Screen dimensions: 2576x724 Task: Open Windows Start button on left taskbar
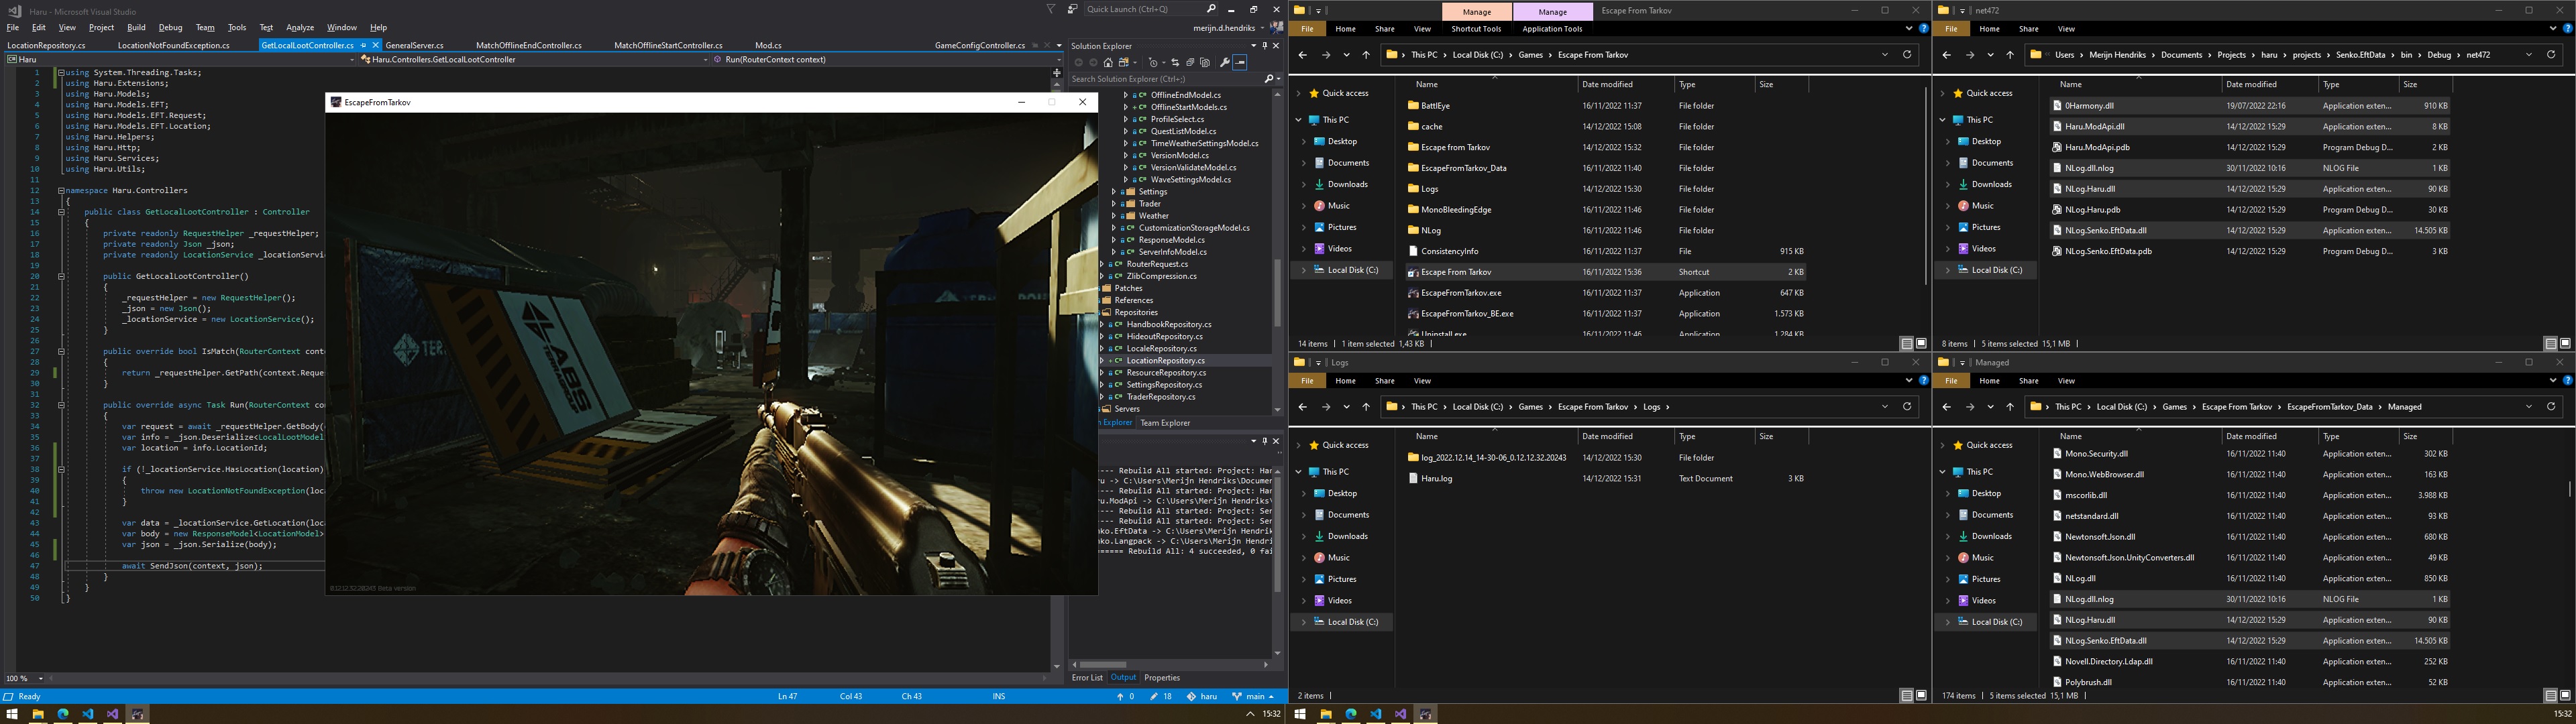point(12,714)
